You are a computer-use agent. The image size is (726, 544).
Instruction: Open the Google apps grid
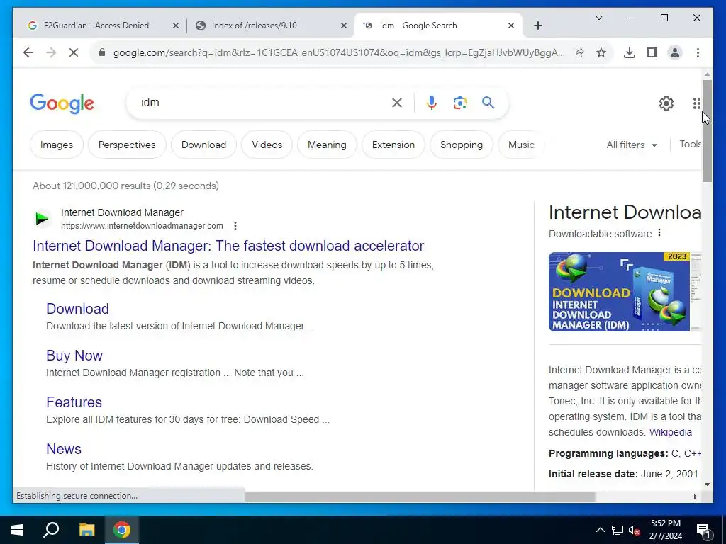(x=696, y=103)
